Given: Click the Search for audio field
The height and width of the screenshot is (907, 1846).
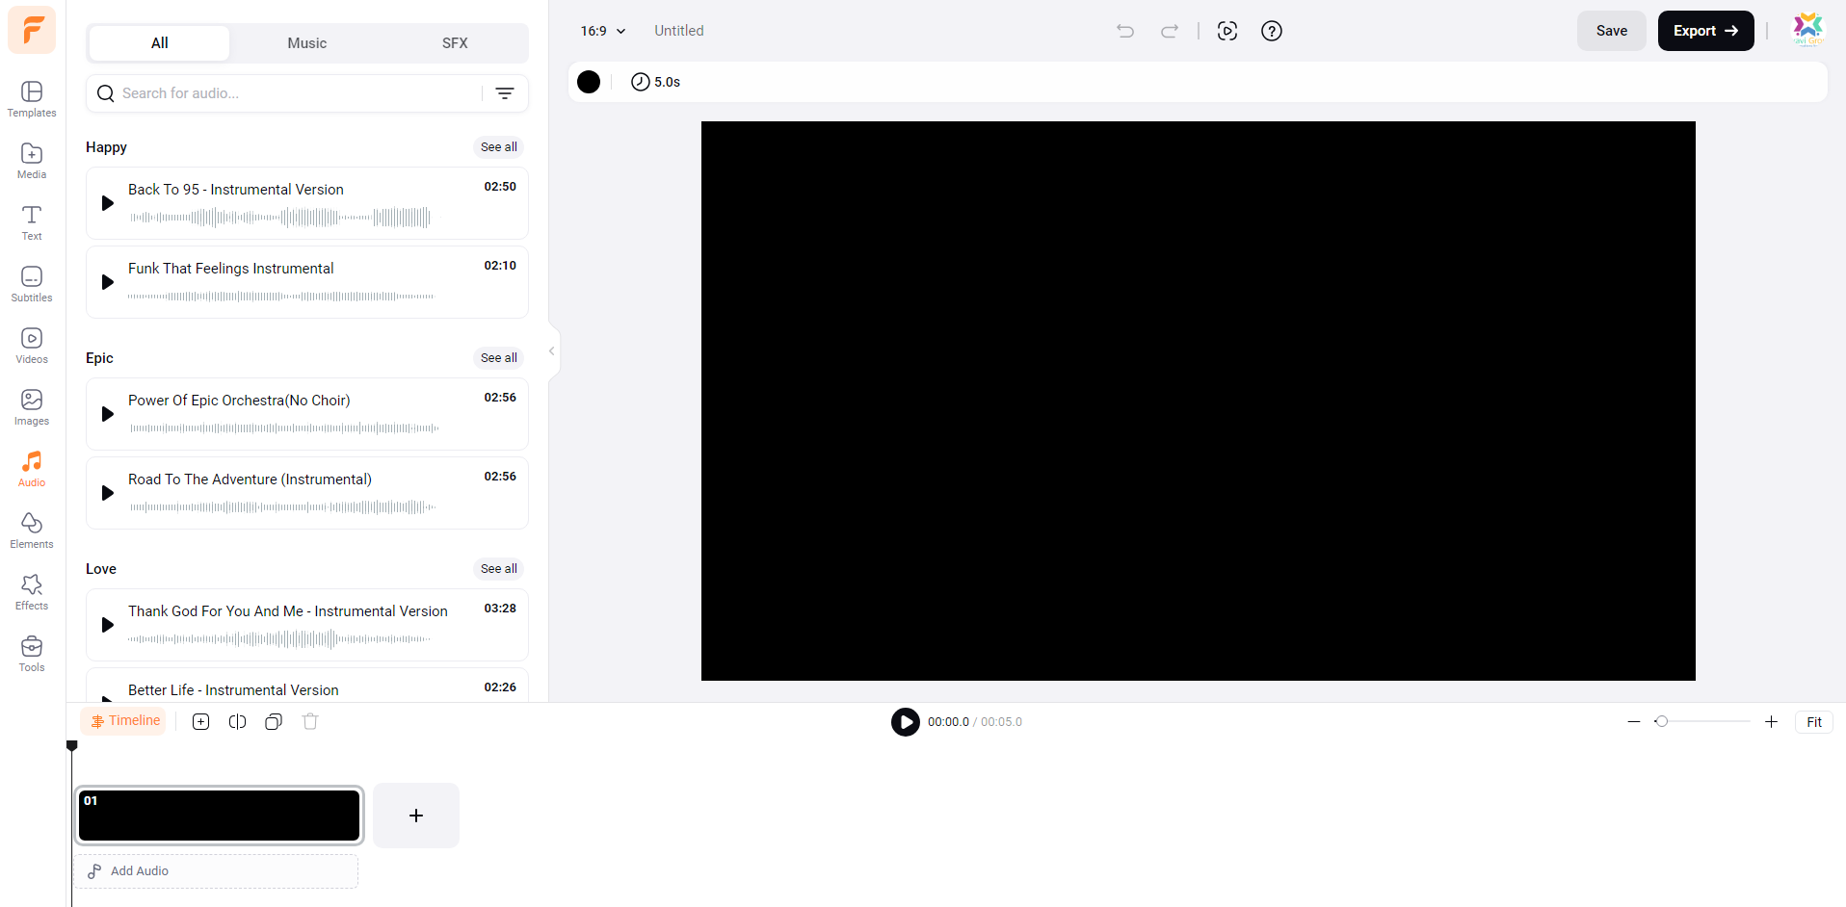Looking at the screenshot, I should tap(299, 93).
